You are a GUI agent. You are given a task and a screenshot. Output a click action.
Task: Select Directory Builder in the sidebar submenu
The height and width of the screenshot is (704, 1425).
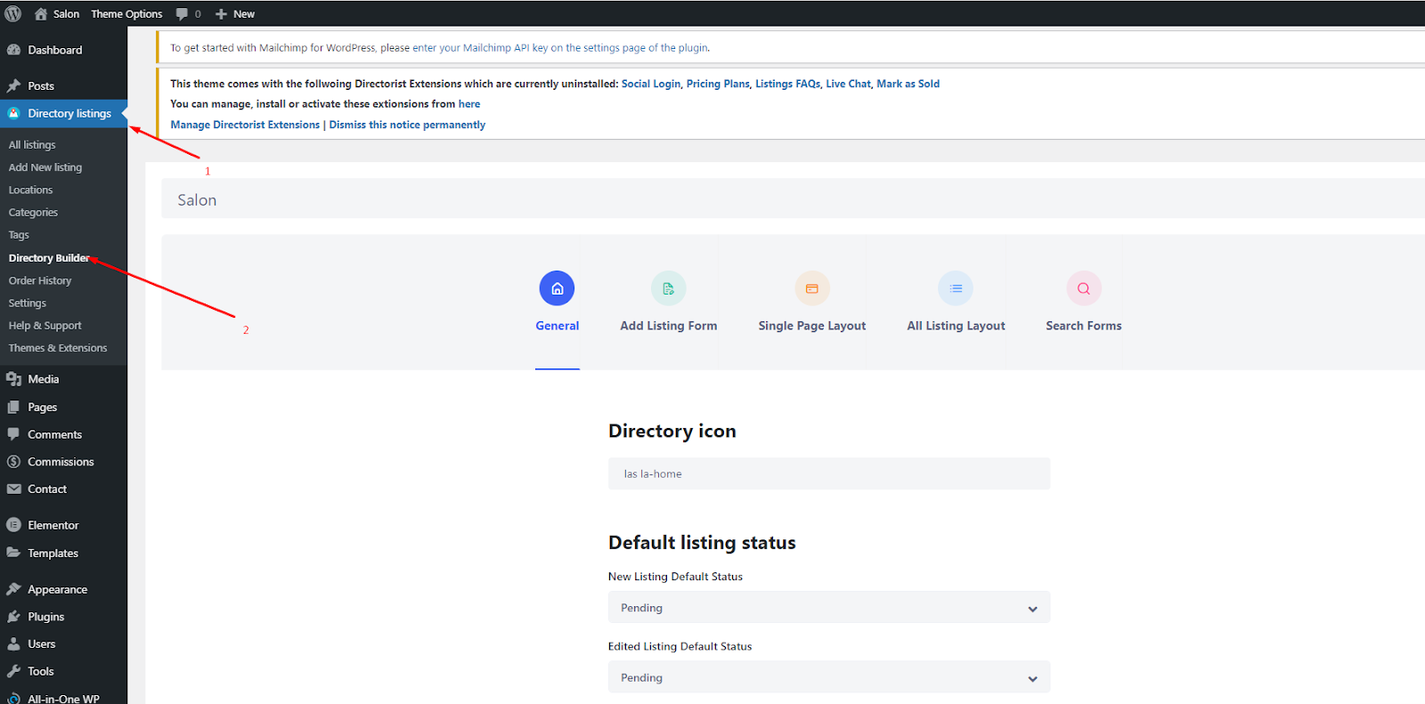[49, 258]
